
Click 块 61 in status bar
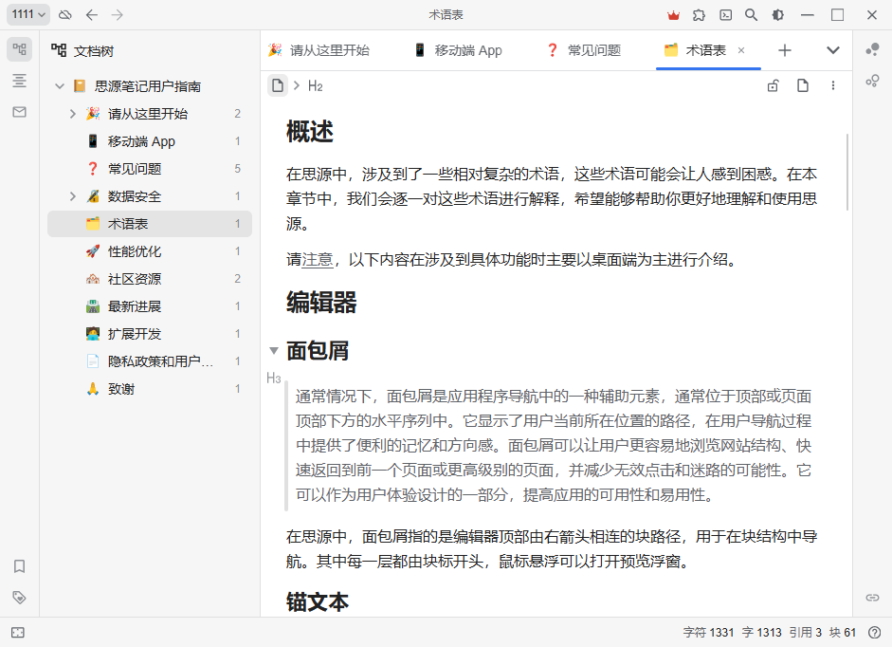(843, 633)
